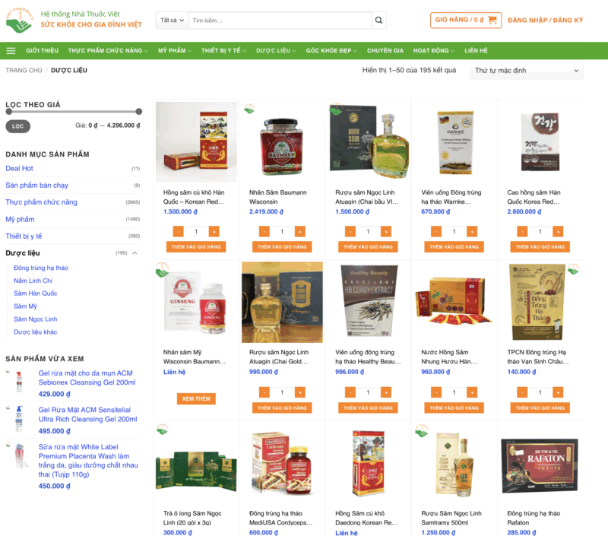Increase quantity for TPCN Đông trùng Hạ thảo

tap(558, 392)
